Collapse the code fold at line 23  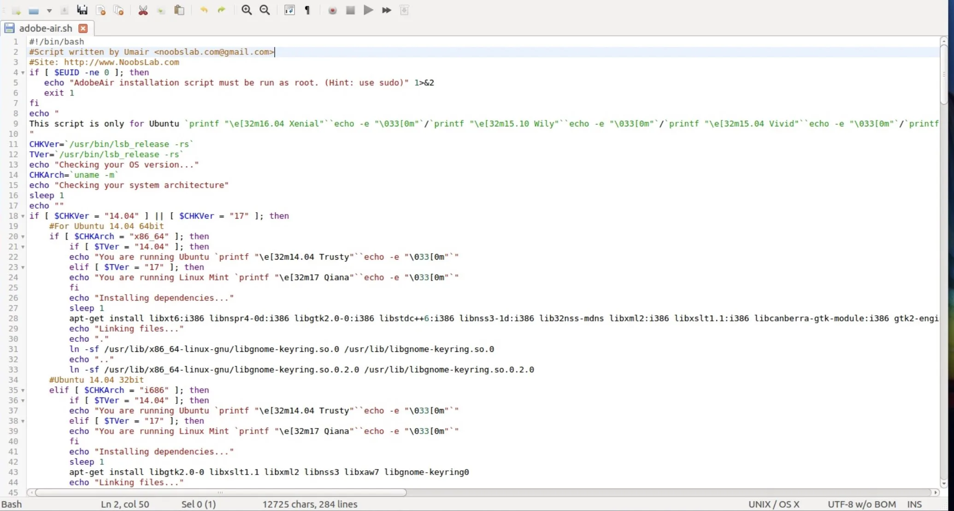[x=23, y=267]
